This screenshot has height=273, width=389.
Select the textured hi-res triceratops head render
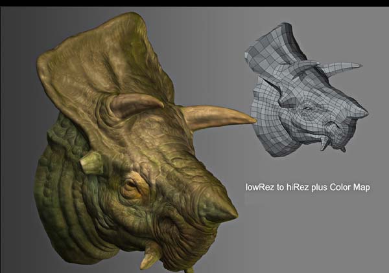coord(145,142)
